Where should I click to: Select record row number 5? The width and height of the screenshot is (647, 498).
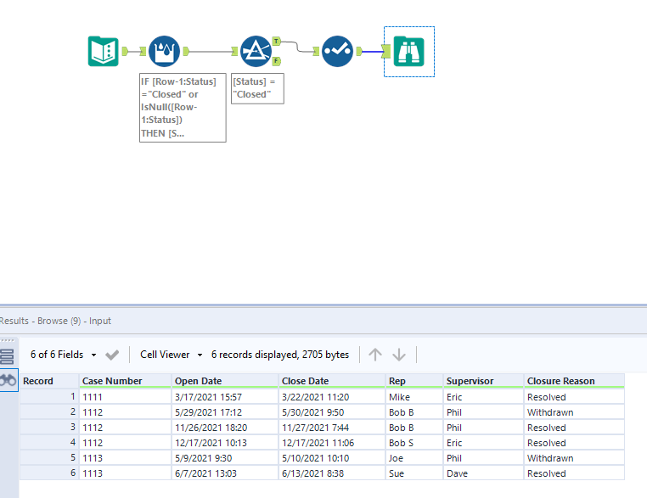tap(49, 458)
